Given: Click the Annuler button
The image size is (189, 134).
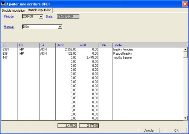Looking at the screenshot, I should (149, 130).
